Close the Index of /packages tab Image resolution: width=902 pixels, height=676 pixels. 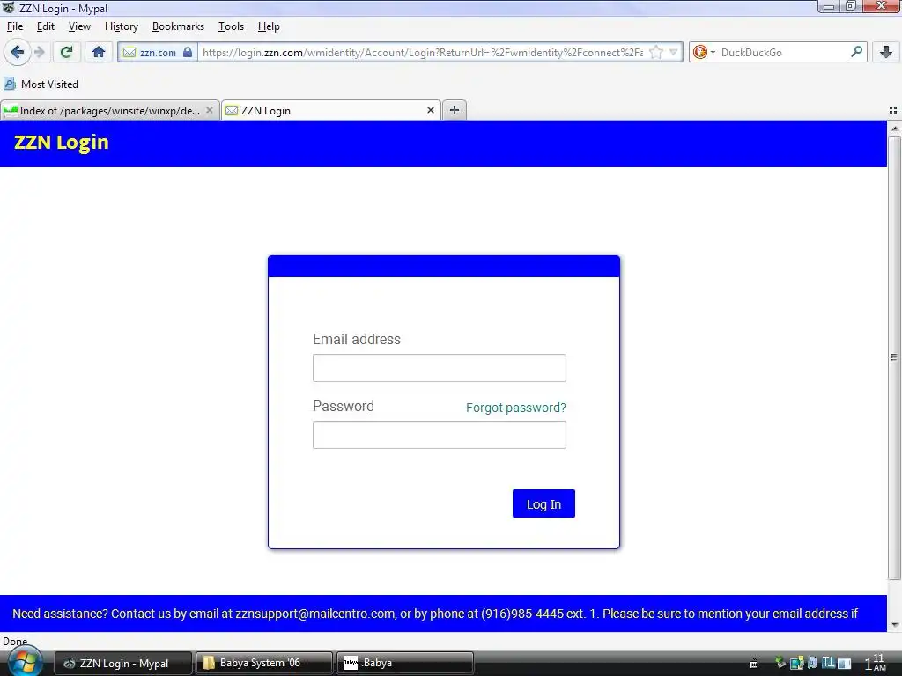(210, 110)
